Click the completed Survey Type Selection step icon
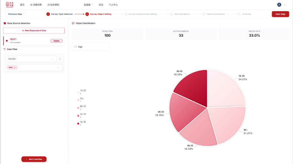The width and height of the screenshot is (293, 164). (48, 14)
